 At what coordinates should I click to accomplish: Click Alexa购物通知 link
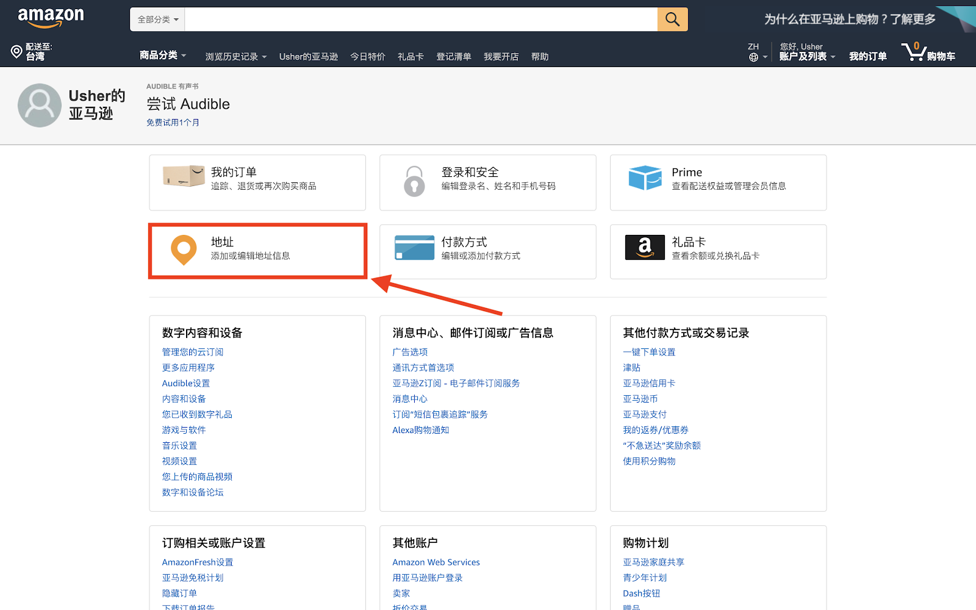(x=421, y=430)
